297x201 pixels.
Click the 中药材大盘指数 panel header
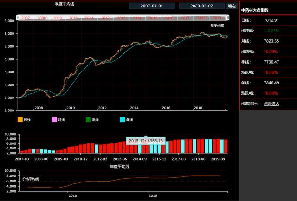pyautogui.click(x=256, y=10)
